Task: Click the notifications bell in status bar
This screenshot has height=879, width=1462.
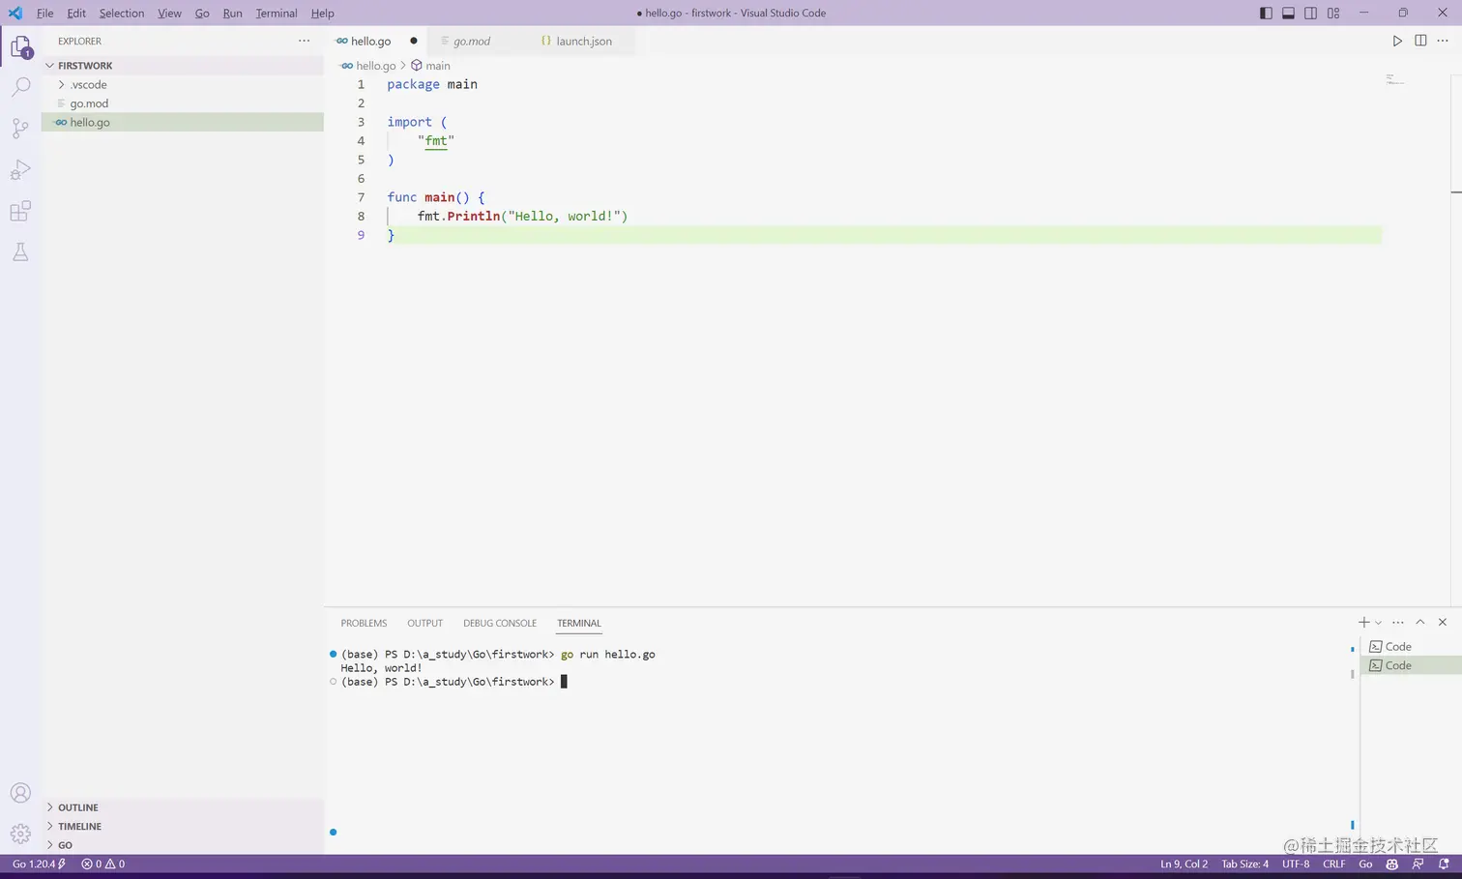Action: (x=1444, y=864)
